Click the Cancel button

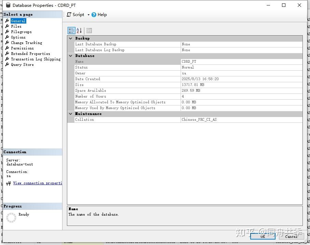pyautogui.click(x=291, y=236)
